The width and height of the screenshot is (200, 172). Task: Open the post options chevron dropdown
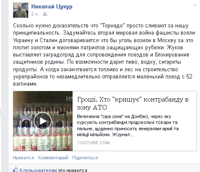195,5
